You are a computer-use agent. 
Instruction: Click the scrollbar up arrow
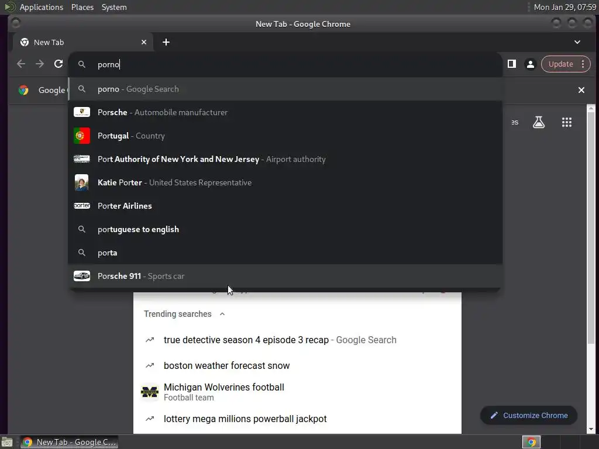(591, 108)
